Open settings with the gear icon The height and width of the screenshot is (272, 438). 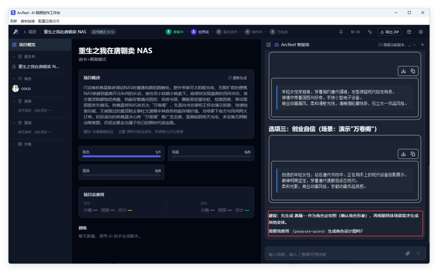click(x=421, y=32)
